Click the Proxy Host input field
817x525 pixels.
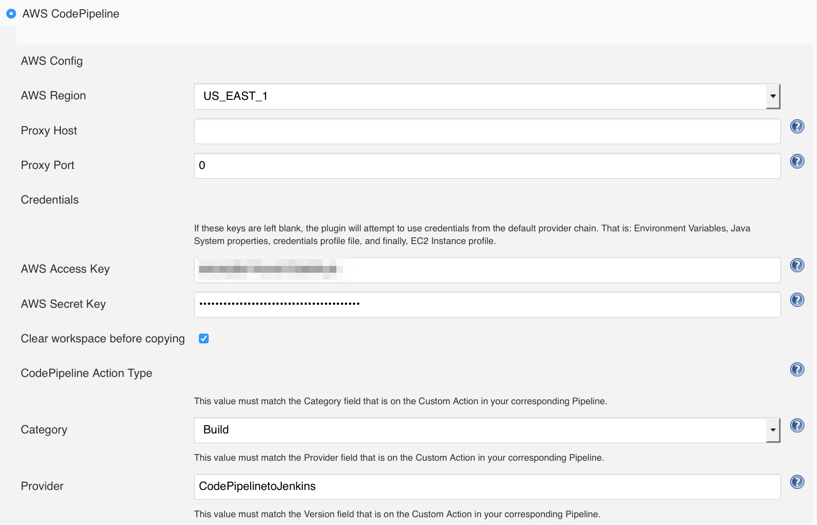(x=487, y=131)
